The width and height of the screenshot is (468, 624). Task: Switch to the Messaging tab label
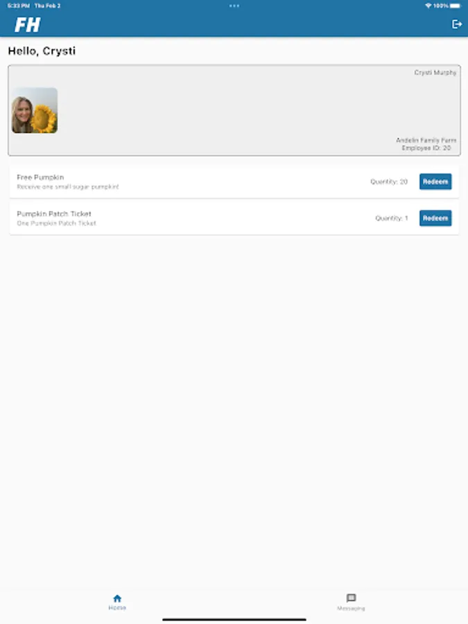(x=351, y=609)
